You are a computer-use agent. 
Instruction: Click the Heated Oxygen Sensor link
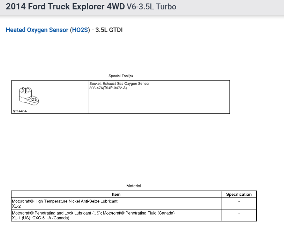[x=37, y=30]
